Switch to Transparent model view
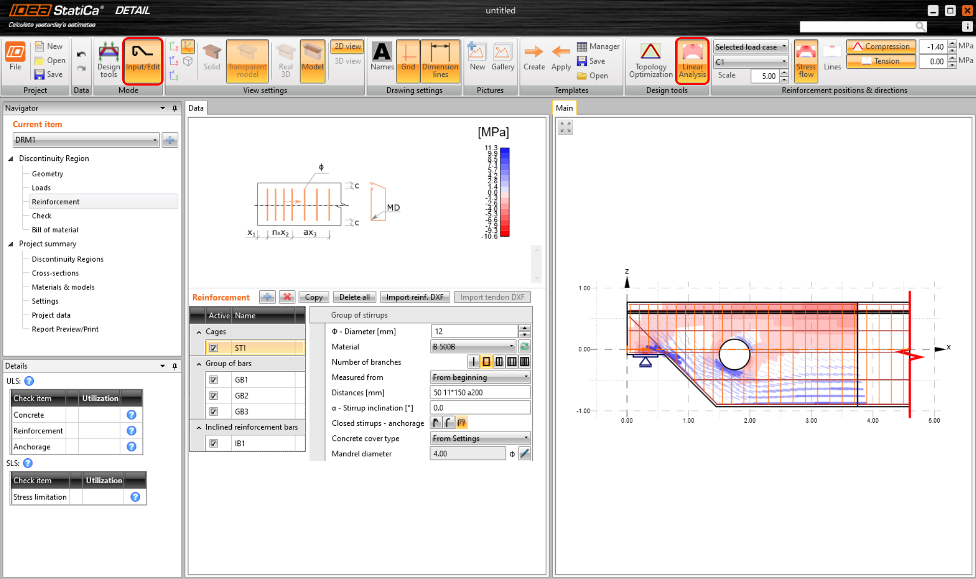976x579 pixels. coord(247,60)
